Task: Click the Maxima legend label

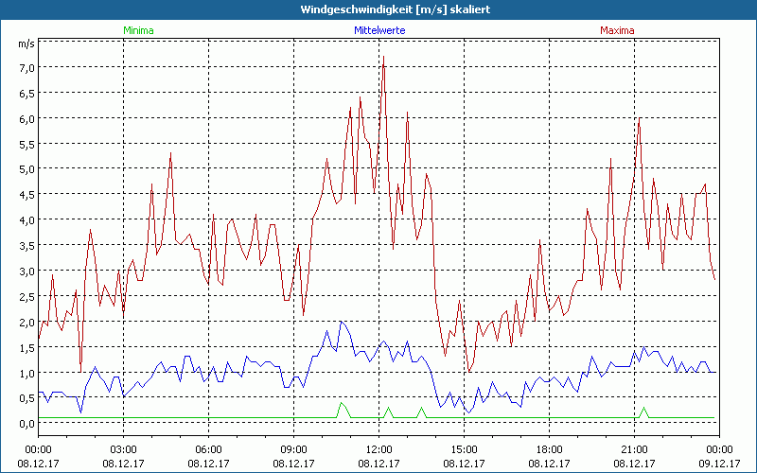Action: [618, 30]
